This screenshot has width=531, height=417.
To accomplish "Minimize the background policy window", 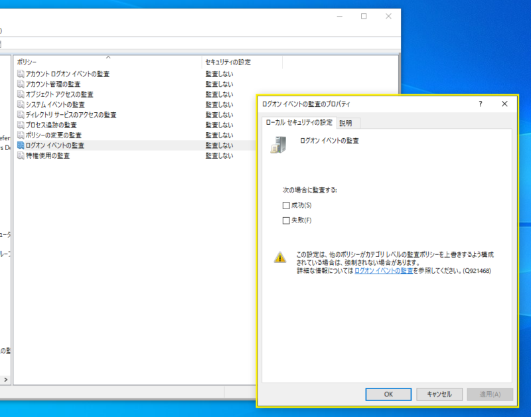I will tap(340, 16).
